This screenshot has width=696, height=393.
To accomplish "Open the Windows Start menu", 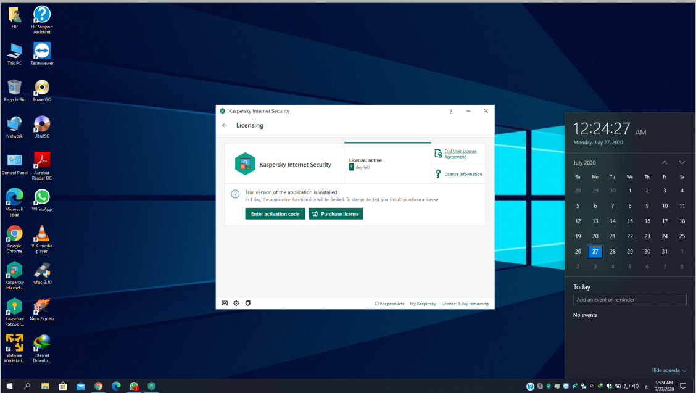I will click(9, 386).
